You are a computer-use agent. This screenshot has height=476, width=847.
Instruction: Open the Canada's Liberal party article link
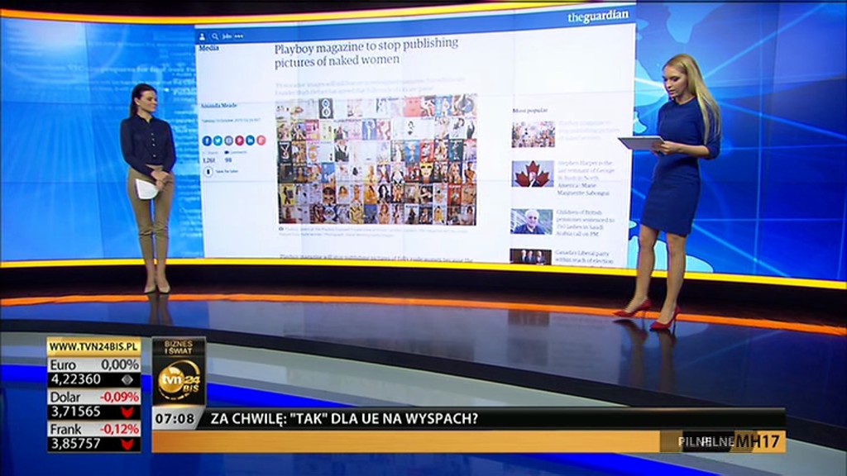click(x=585, y=256)
